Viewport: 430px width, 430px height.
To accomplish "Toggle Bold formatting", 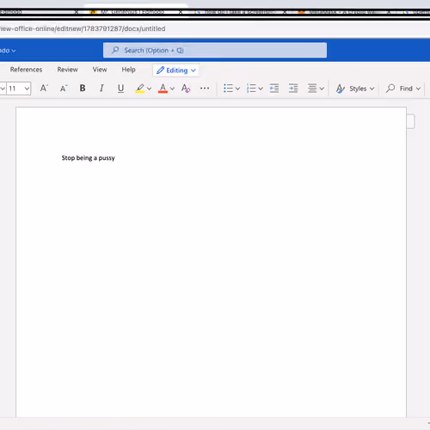I will (x=83, y=88).
